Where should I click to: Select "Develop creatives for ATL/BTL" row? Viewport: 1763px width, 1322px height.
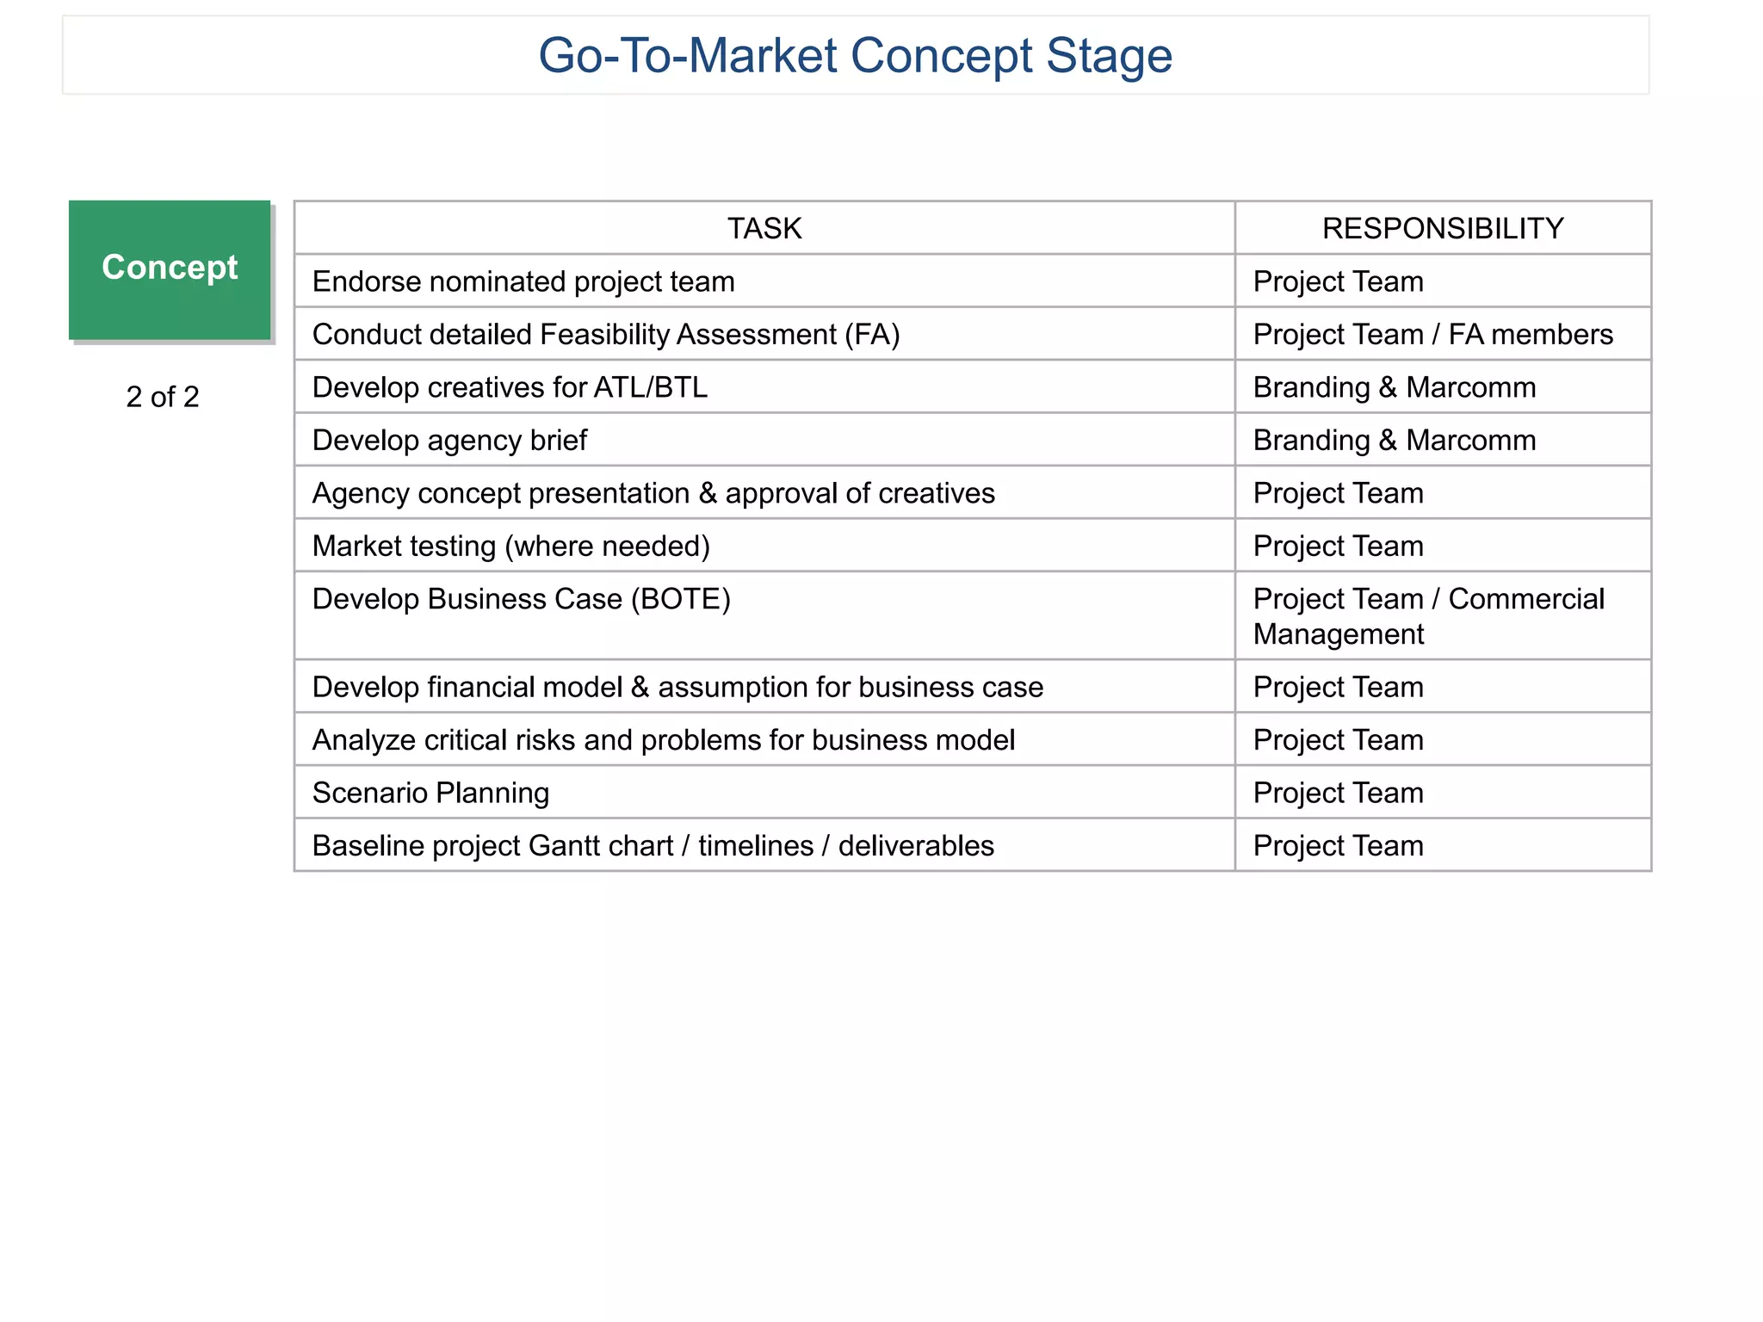tap(510, 388)
